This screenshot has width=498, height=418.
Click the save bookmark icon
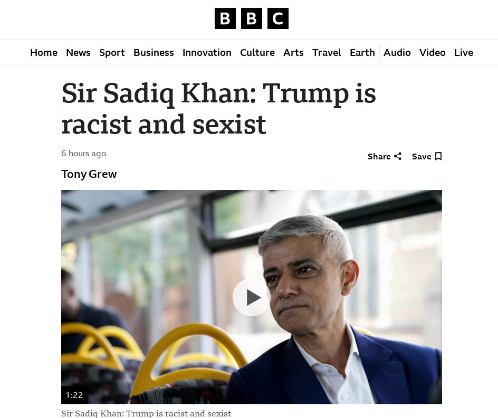point(438,156)
